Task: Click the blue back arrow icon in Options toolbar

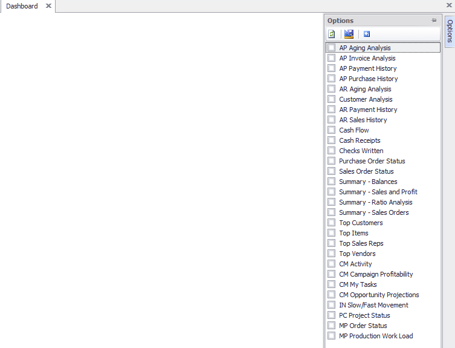Action: coord(367,34)
